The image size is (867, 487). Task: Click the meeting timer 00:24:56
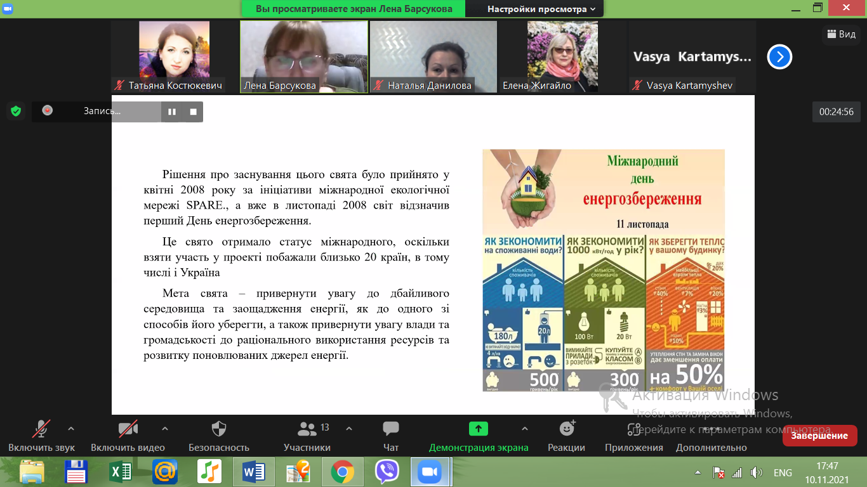click(x=836, y=112)
